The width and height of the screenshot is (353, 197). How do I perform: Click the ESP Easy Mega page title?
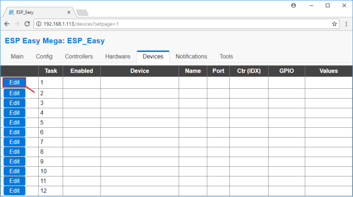tap(55, 41)
